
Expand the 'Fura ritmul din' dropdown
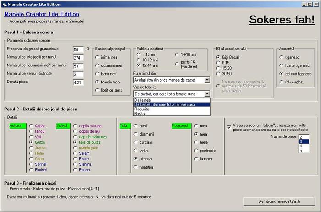coord(207,80)
